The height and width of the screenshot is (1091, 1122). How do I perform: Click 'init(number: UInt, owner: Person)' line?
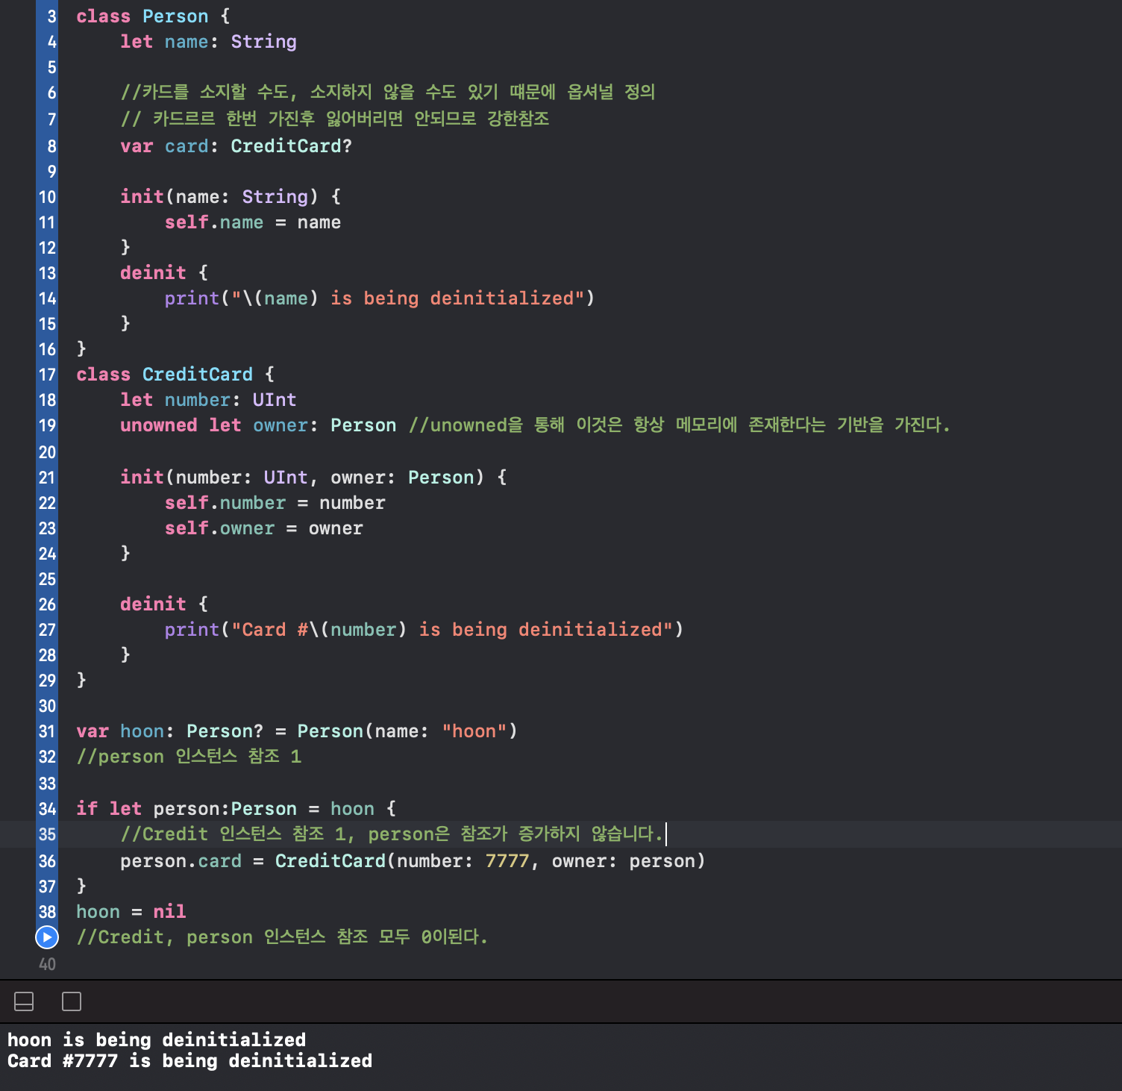point(313,478)
